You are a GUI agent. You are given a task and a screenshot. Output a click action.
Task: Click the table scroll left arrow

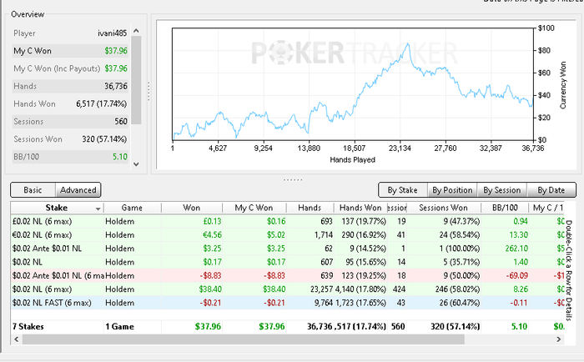point(16,339)
